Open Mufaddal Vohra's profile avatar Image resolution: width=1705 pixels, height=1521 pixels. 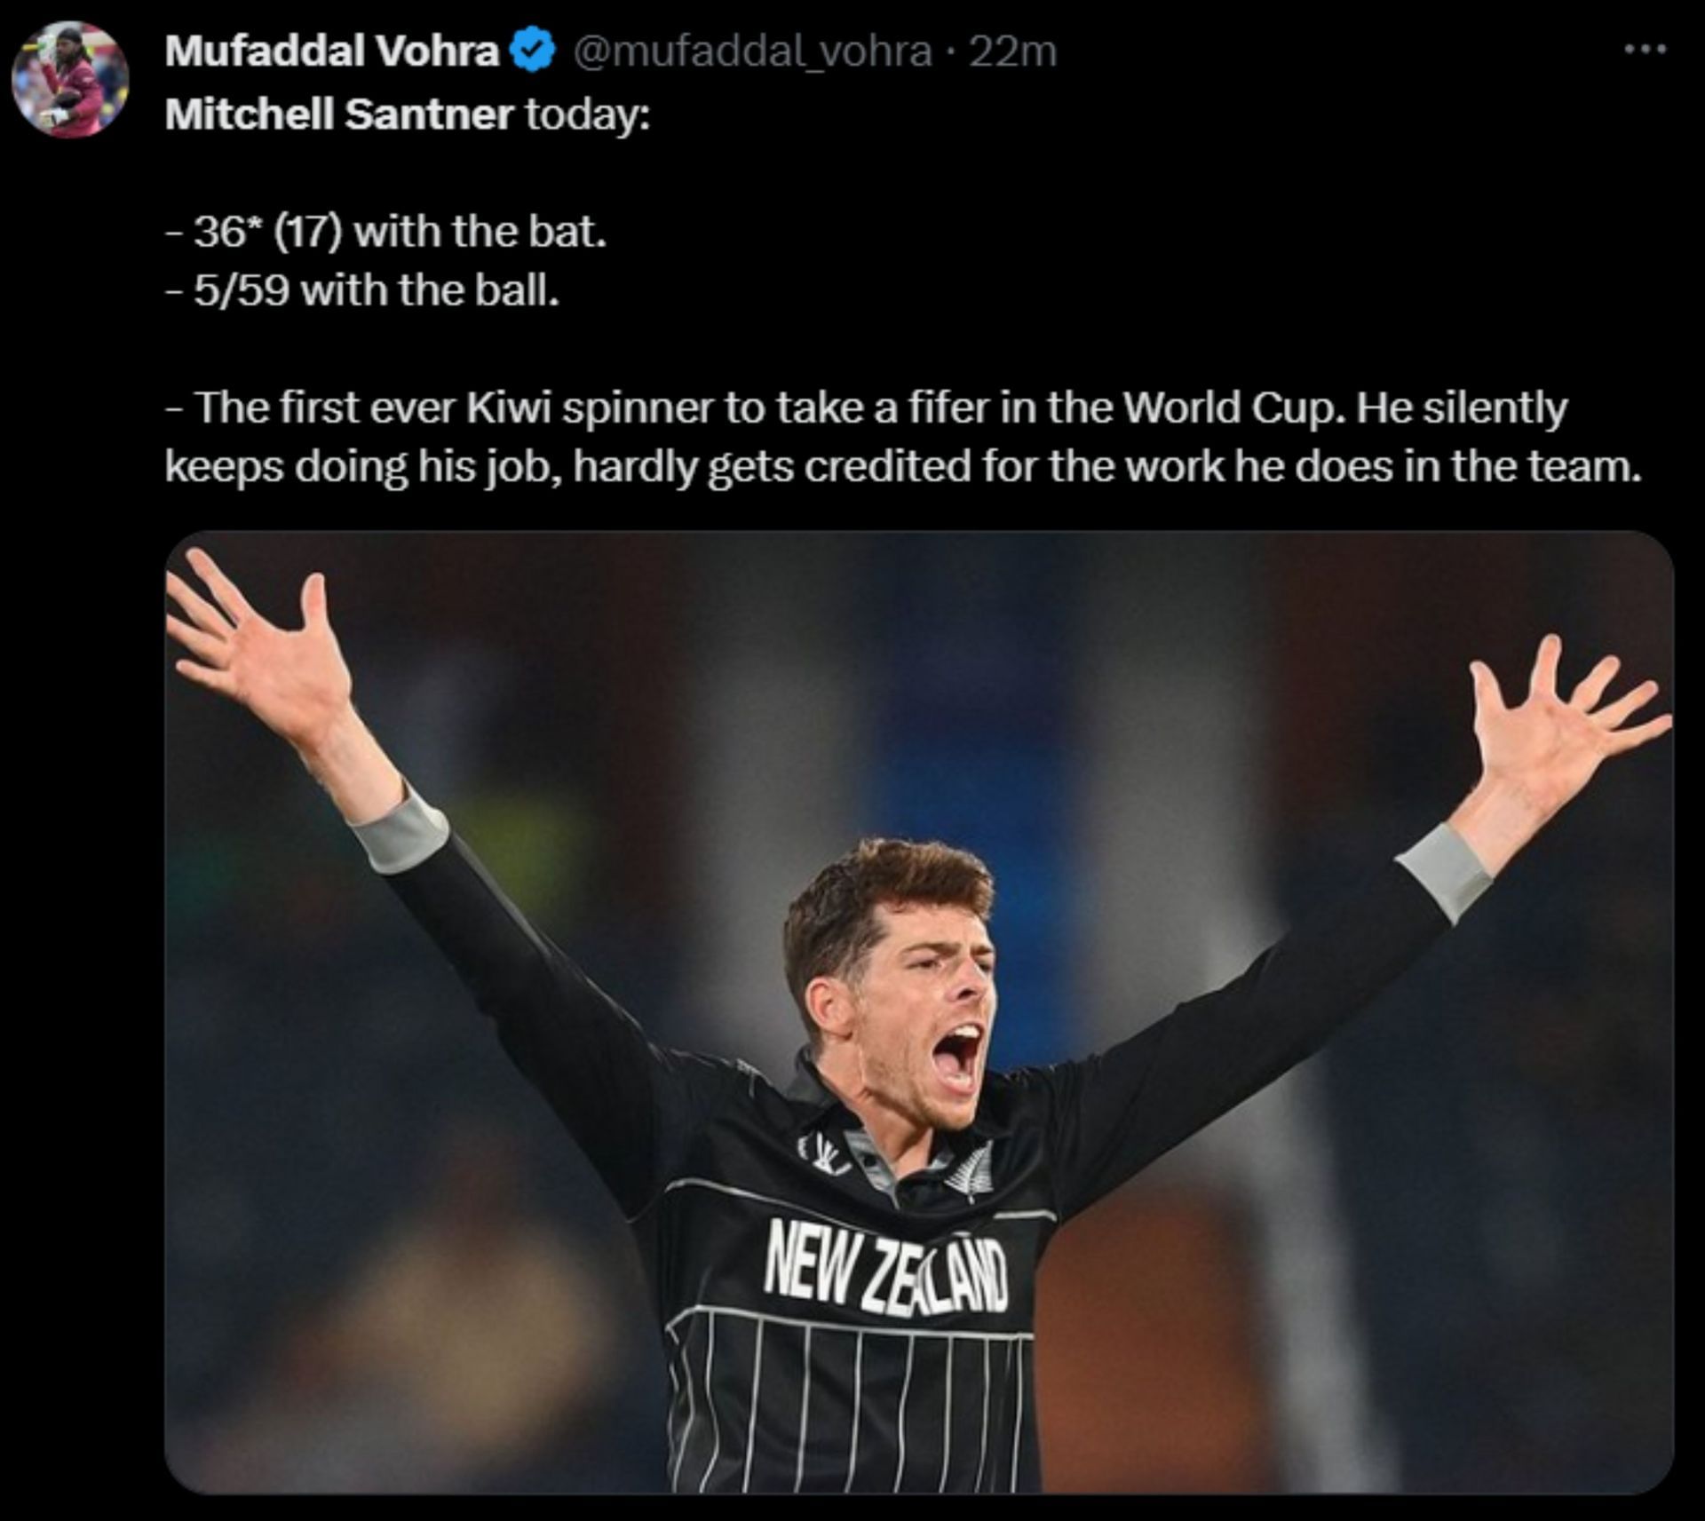(x=70, y=80)
